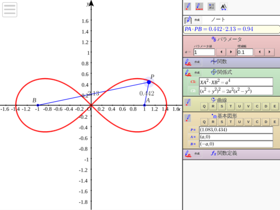Select the point drawing pencil tool in top toolbar

188,7
